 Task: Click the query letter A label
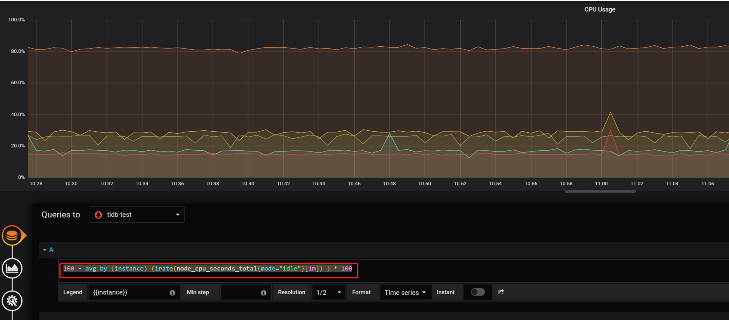coord(51,250)
